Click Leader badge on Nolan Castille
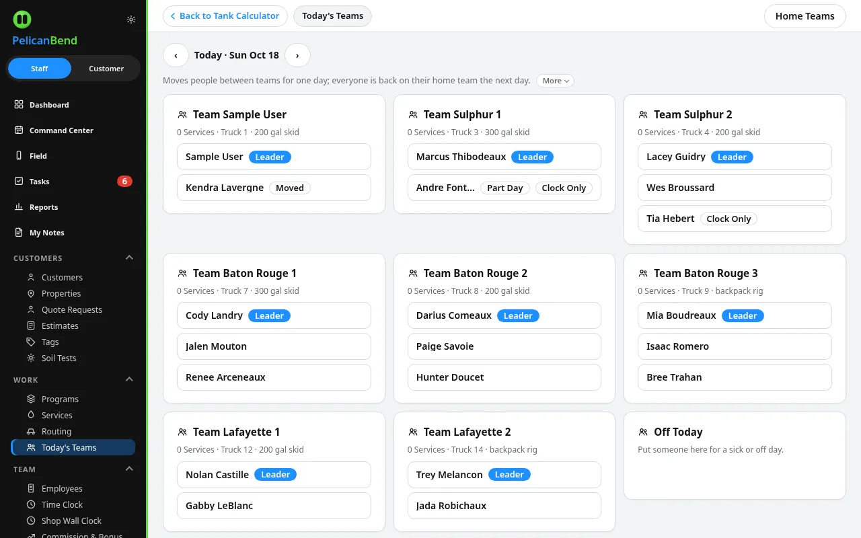This screenshot has width=861, height=538. pyautogui.click(x=275, y=475)
